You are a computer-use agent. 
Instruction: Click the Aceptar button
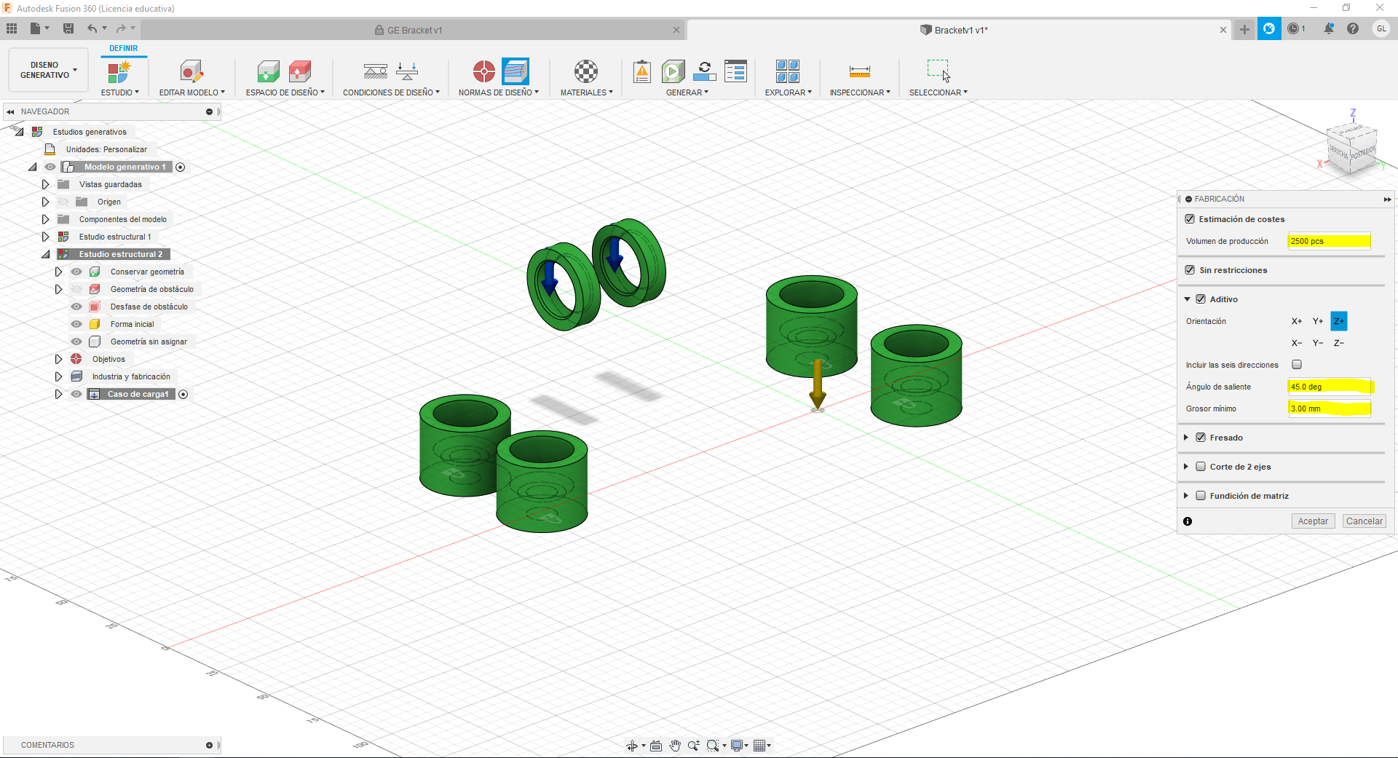pos(1313,521)
